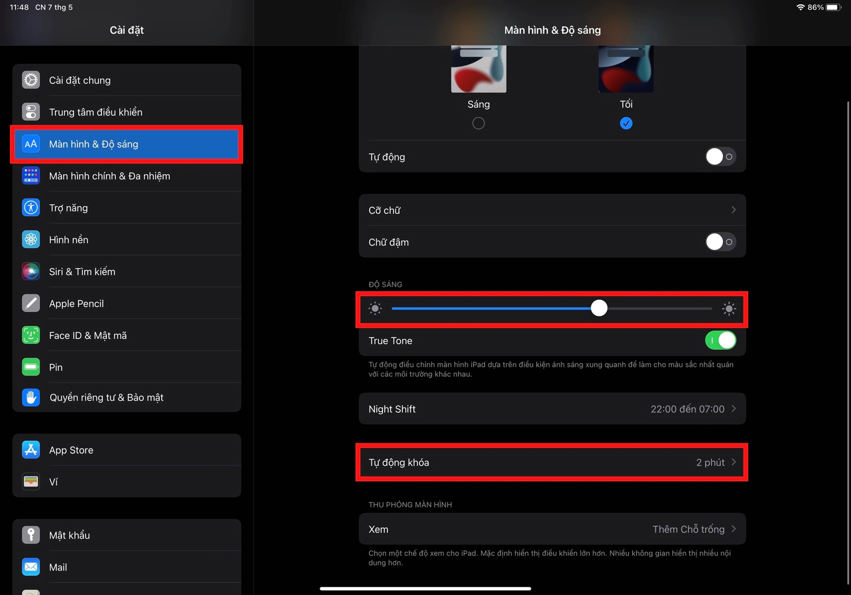Tap the Trợ năng accessibility icon
This screenshot has width=851, height=595.
click(31, 207)
